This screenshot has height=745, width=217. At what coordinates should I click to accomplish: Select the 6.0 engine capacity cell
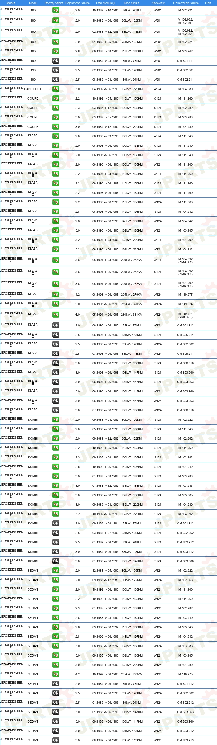[x=77, y=315]
